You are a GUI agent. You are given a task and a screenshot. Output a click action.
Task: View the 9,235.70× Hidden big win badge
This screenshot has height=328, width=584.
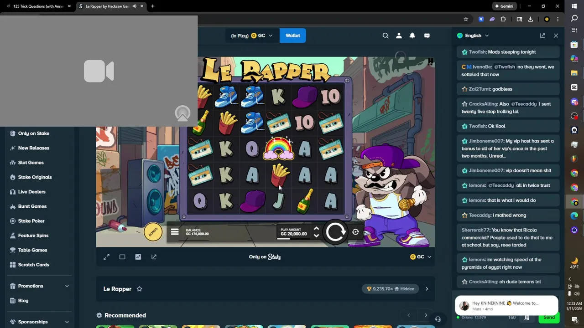(391, 289)
